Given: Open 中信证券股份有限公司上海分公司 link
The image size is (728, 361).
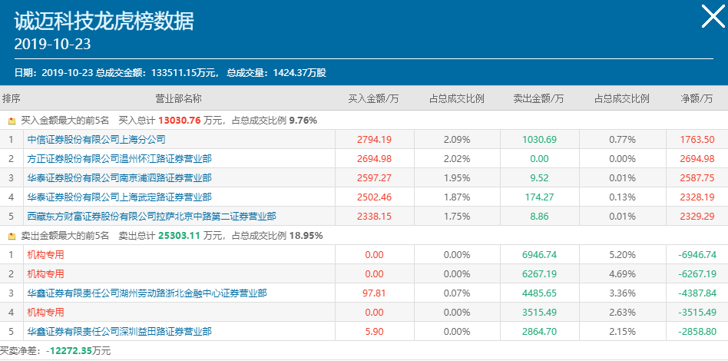Looking at the screenshot, I should tap(96, 140).
